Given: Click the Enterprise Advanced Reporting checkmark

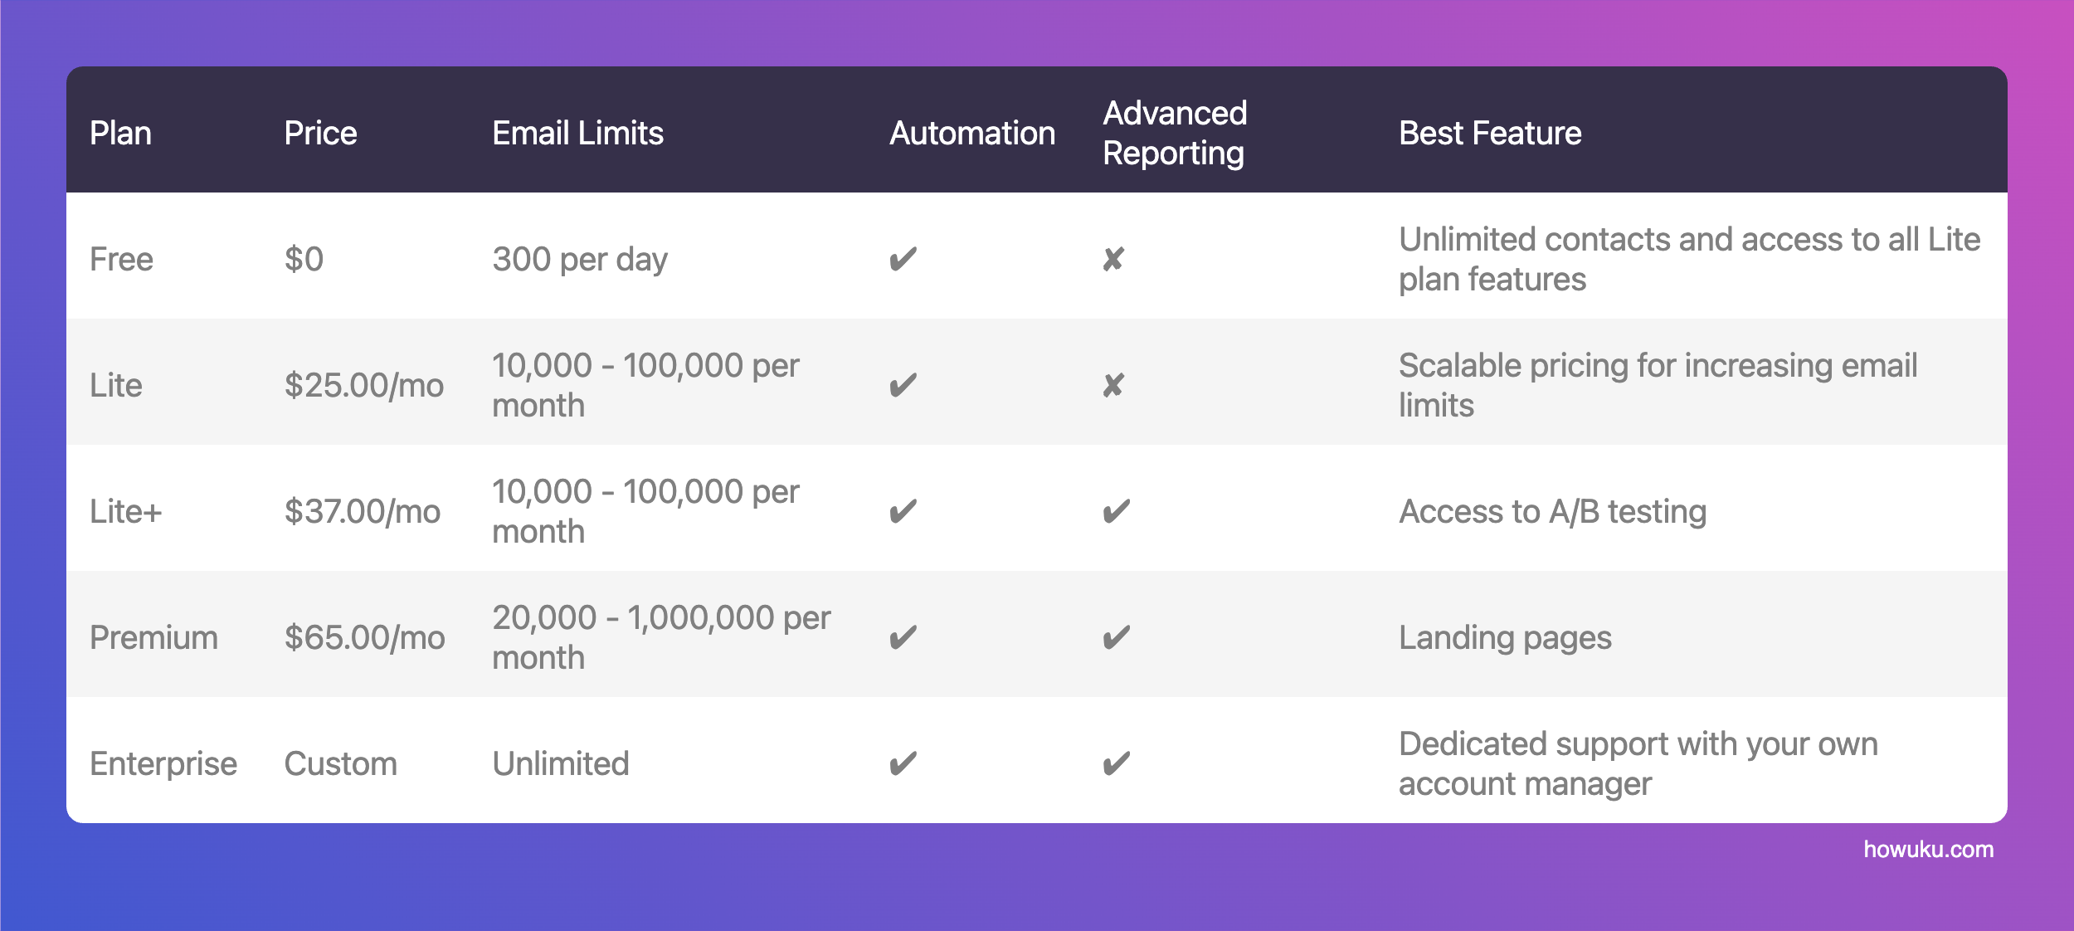Looking at the screenshot, I should point(1116,764).
